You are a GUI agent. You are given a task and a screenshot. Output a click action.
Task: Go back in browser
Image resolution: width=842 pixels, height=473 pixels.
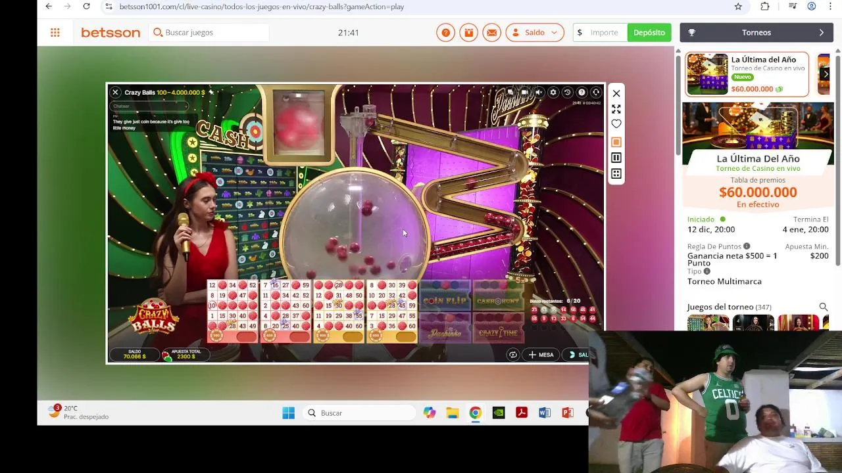tap(49, 7)
